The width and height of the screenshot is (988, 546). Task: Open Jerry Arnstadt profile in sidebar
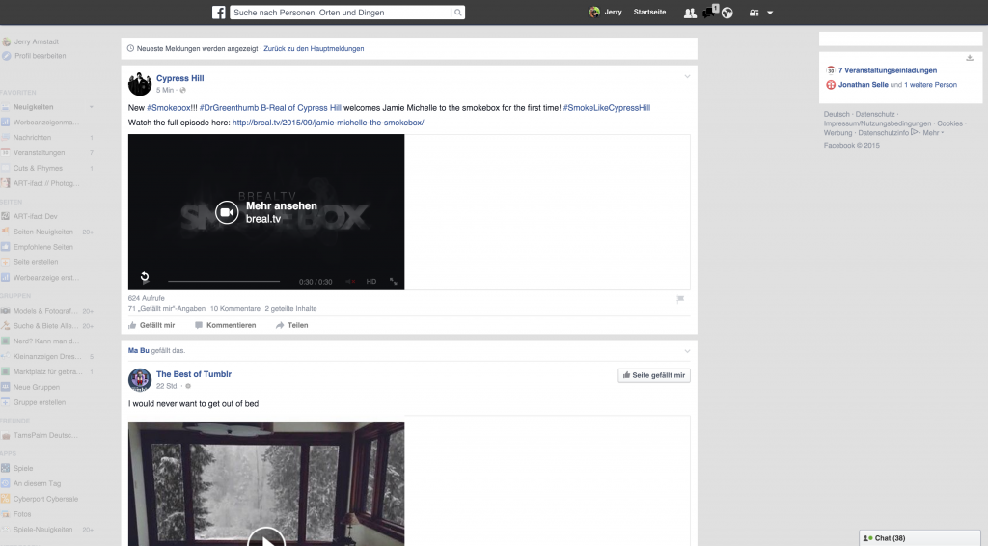(36, 41)
